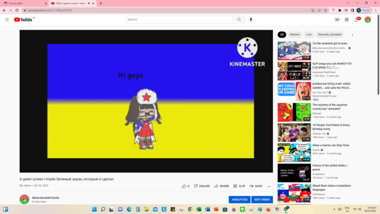The height and width of the screenshot is (214, 380).
Task: Select the Live filter chip
Action: 309,34
